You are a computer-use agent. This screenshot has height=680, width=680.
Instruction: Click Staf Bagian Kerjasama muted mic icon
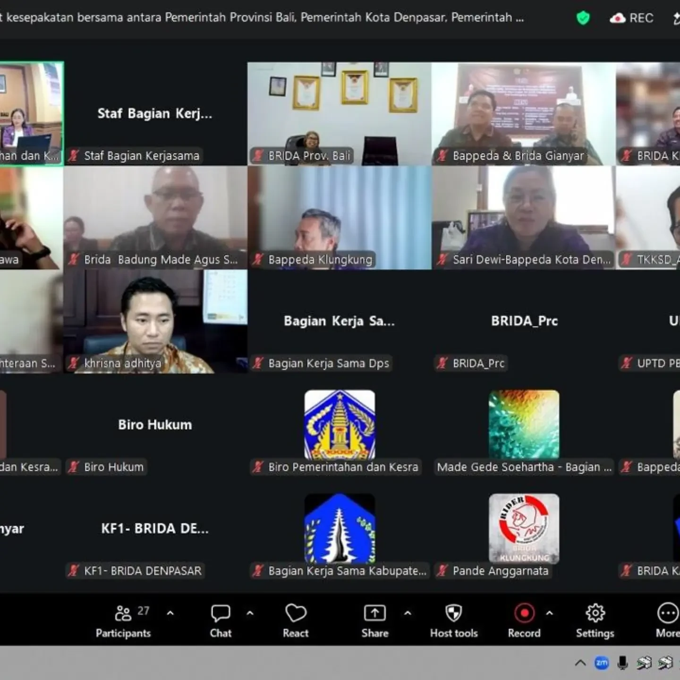(74, 155)
